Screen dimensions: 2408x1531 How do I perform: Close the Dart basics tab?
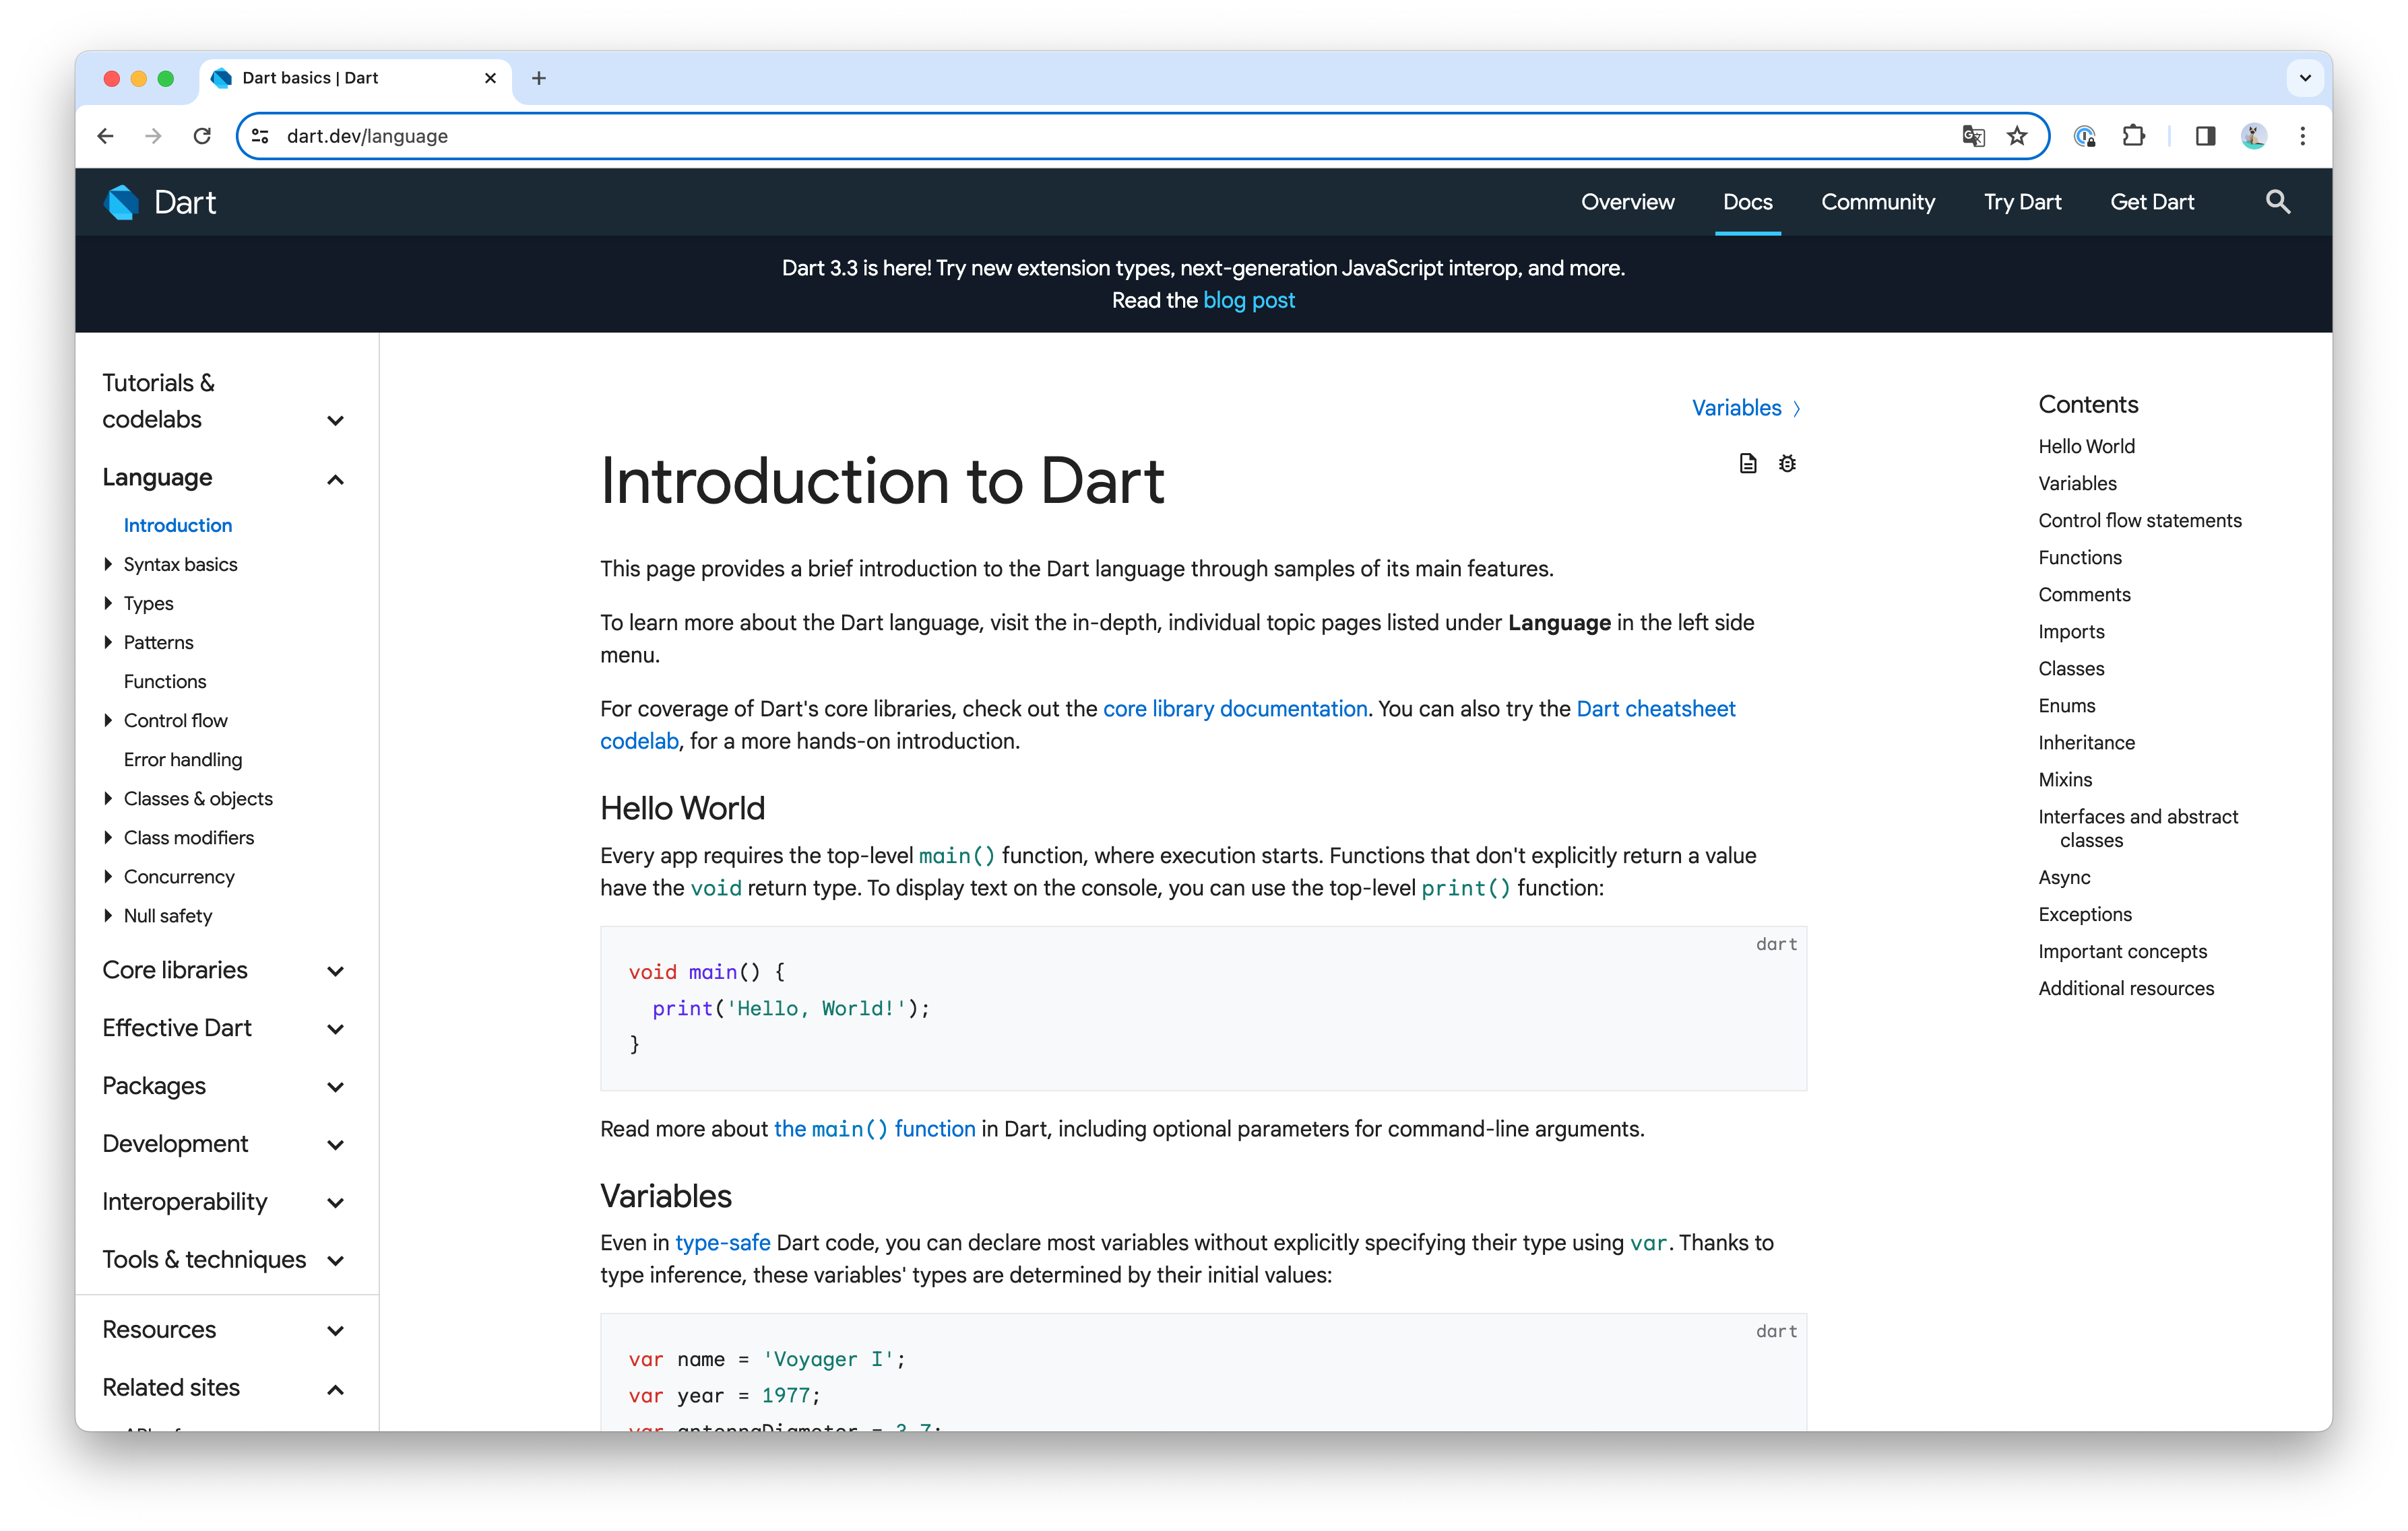(490, 78)
